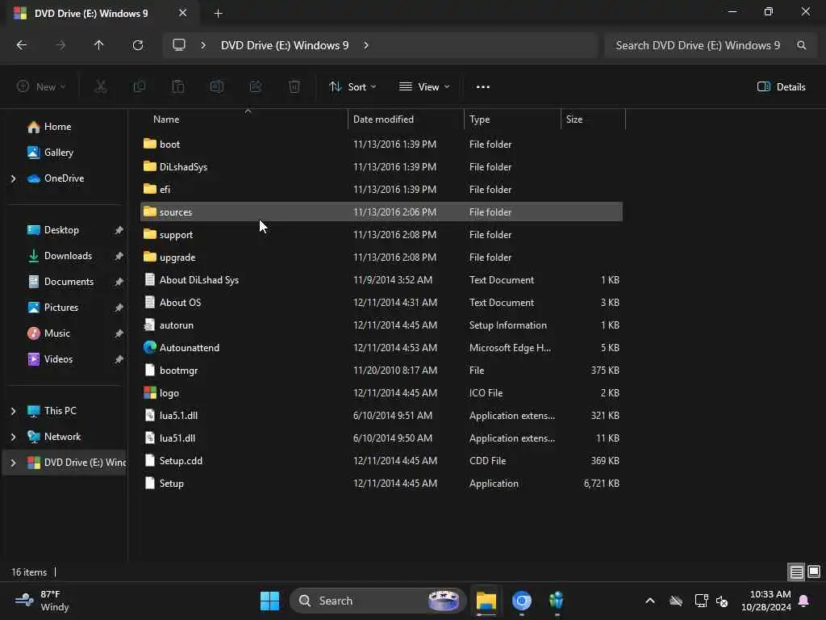The width and height of the screenshot is (826, 620).
Task: Select the DiLshadSys folder
Action: pos(382,167)
